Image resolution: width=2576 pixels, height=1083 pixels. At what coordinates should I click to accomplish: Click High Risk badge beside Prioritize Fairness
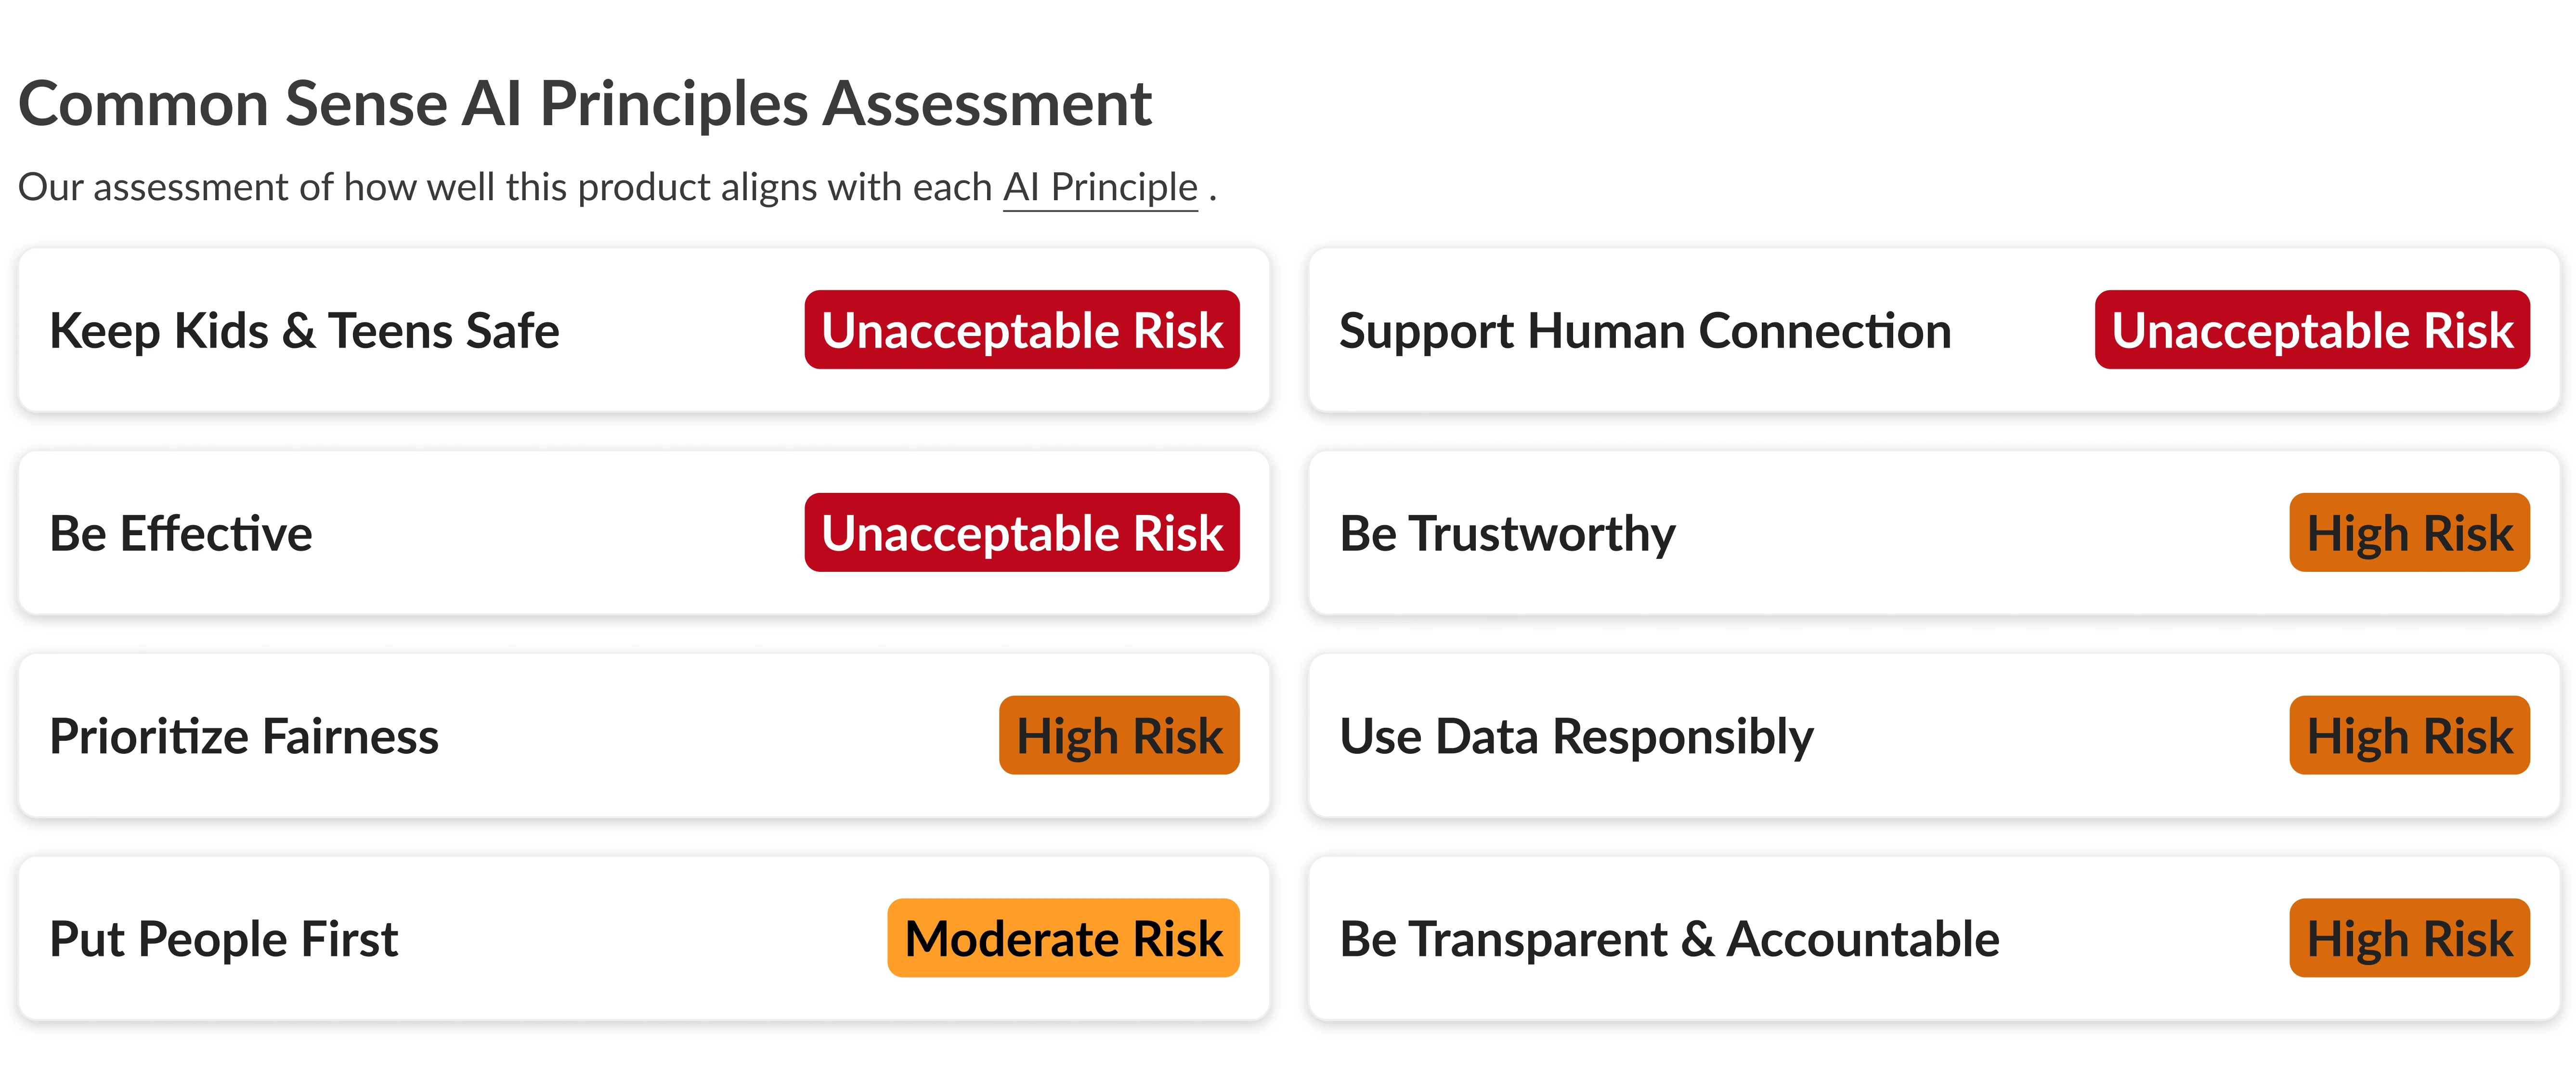(1119, 736)
